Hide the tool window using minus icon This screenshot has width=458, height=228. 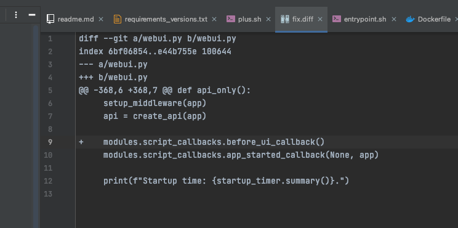[32, 15]
